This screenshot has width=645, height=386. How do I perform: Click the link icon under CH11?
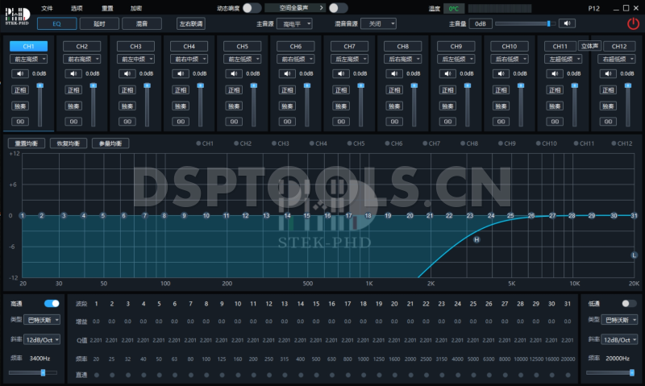(555, 121)
